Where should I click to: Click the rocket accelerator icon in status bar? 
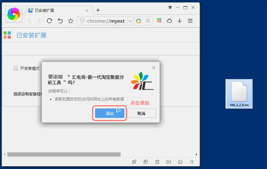click(x=134, y=162)
